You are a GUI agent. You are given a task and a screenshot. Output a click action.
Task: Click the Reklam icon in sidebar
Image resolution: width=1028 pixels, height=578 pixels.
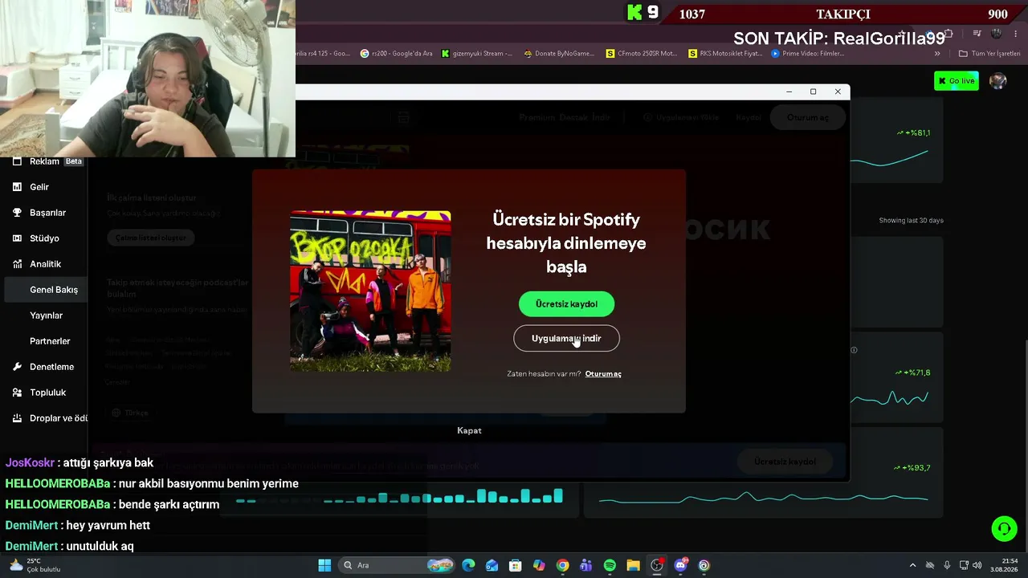17,161
